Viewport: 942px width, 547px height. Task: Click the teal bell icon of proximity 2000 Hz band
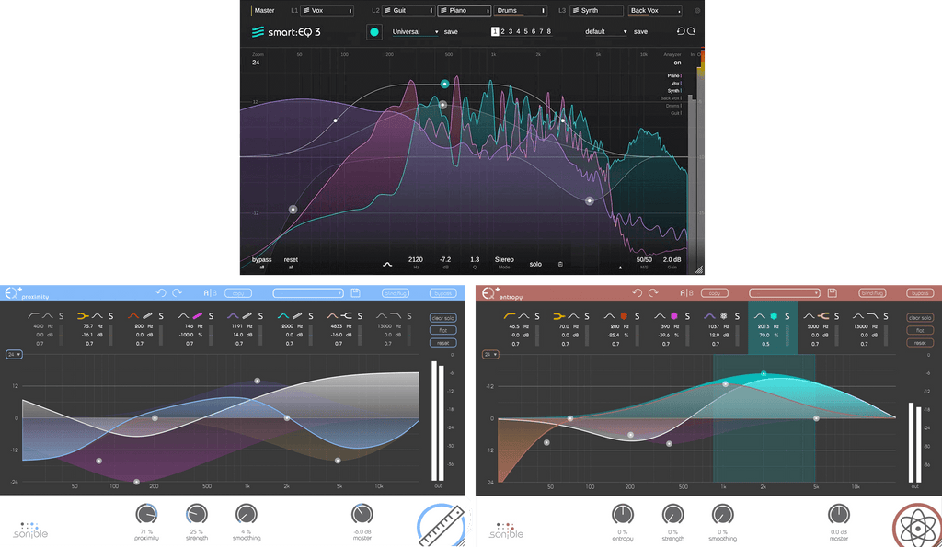[x=283, y=316]
